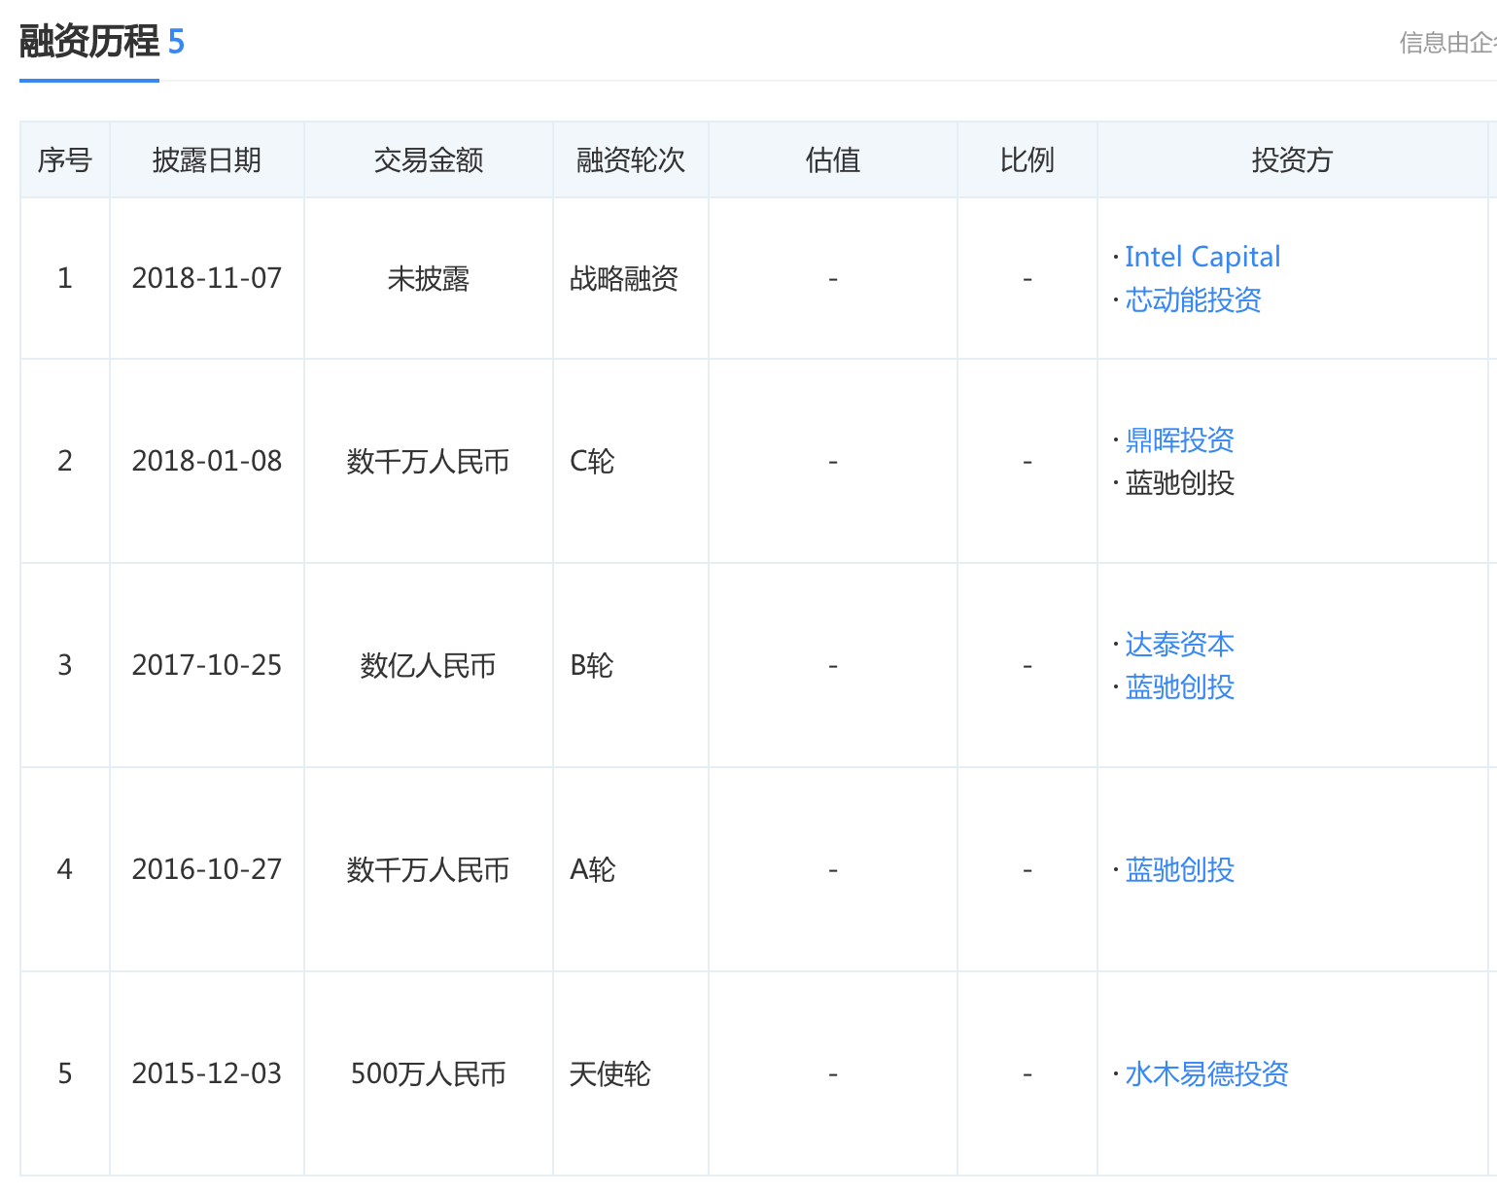Screen dimensions: 1497x1194
Task: Click 蓝驰创投 text in the C轮 row
Action: (x=1179, y=482)
